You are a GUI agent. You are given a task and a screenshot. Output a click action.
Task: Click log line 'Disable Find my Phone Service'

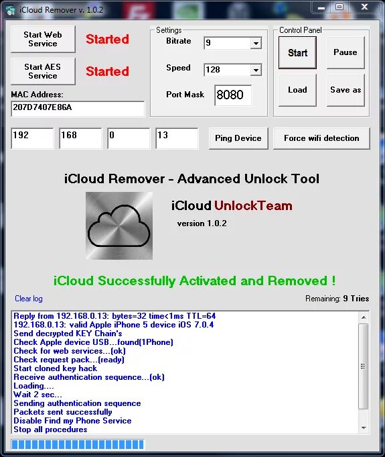pos(72,421)
